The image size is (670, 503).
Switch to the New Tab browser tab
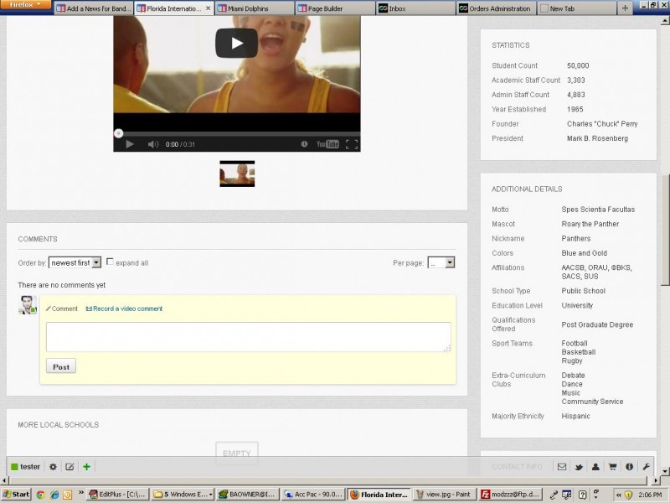click(x=576, y=8)
